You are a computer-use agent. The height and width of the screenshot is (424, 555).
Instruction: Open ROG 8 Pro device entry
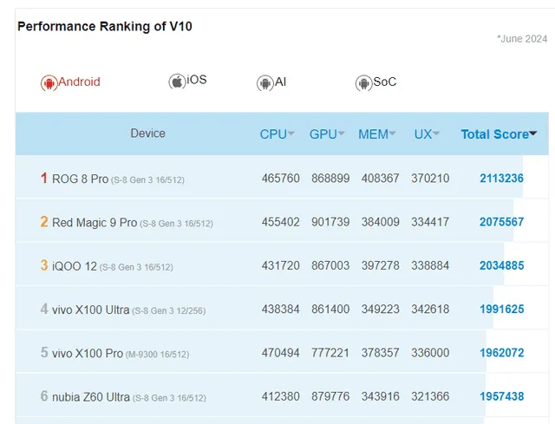(x=80, y=179)
